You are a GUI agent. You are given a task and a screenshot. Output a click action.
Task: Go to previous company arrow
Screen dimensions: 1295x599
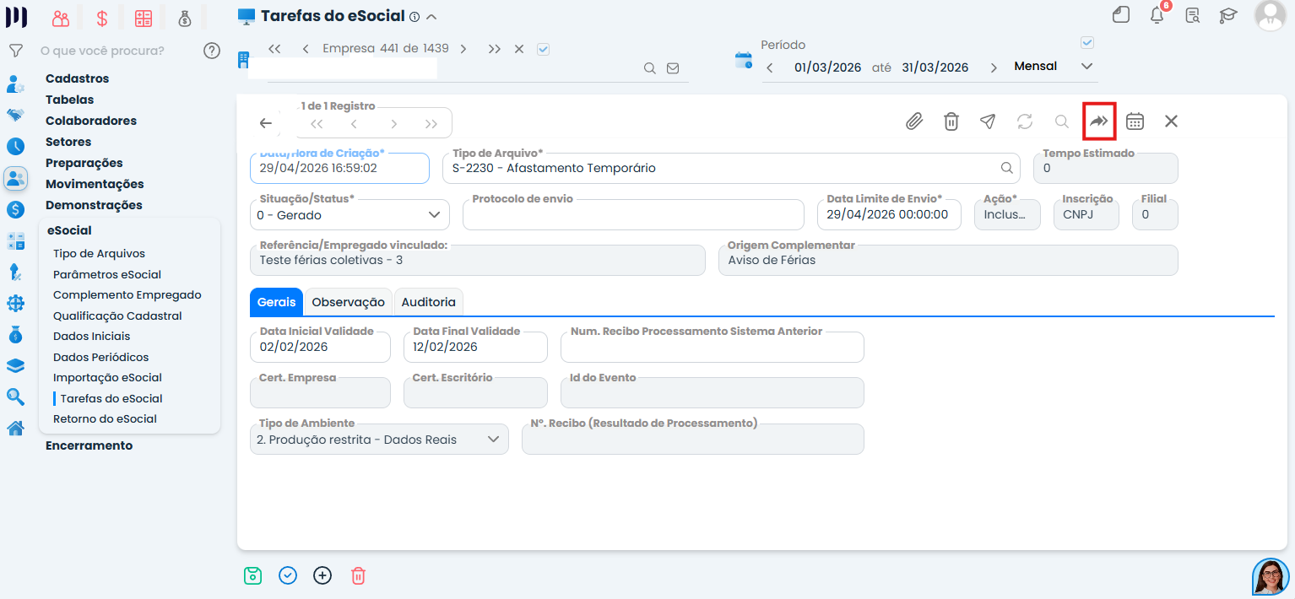pos(305,49)
